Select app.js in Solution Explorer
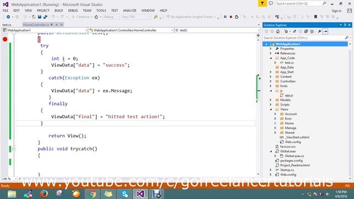The image size is (354, 199). pos(289,96)
